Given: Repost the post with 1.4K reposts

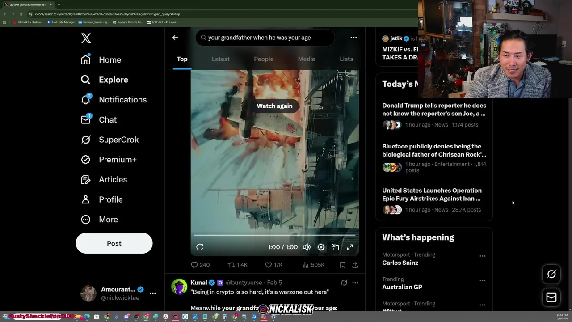Looking at the screenshot, I should 237,265.
